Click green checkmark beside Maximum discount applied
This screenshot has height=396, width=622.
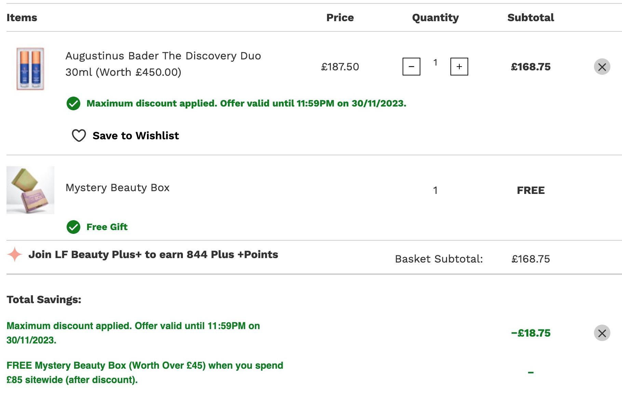tap(73, 103)
